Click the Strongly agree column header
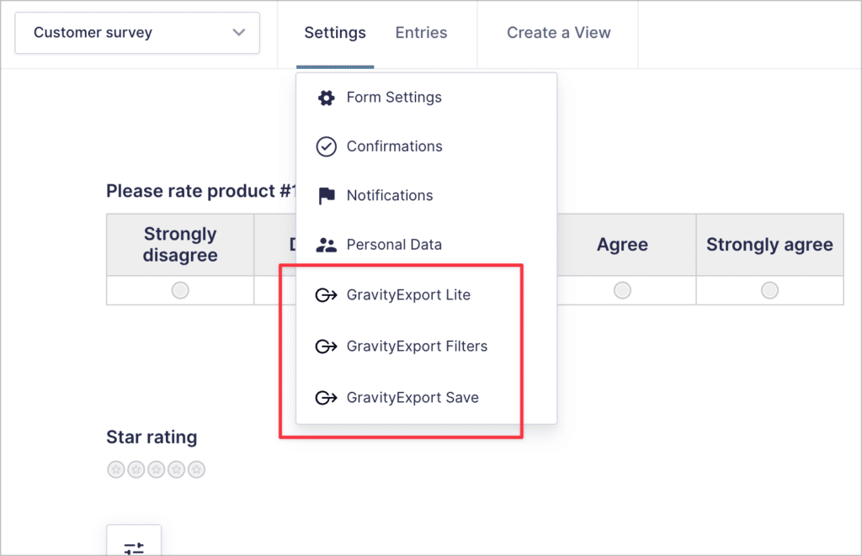 [769, 245]
